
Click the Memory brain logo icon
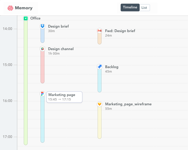[x=11, y=8]
